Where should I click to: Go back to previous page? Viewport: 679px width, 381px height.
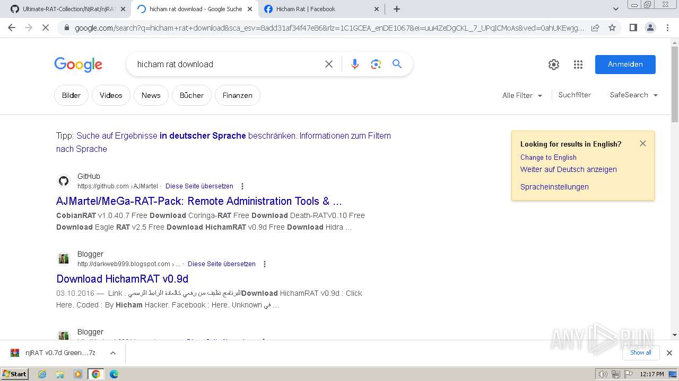tap(12, 28)
